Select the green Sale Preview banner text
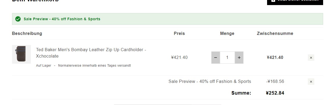The image size is (325, 105). click(x=62, y=19)
